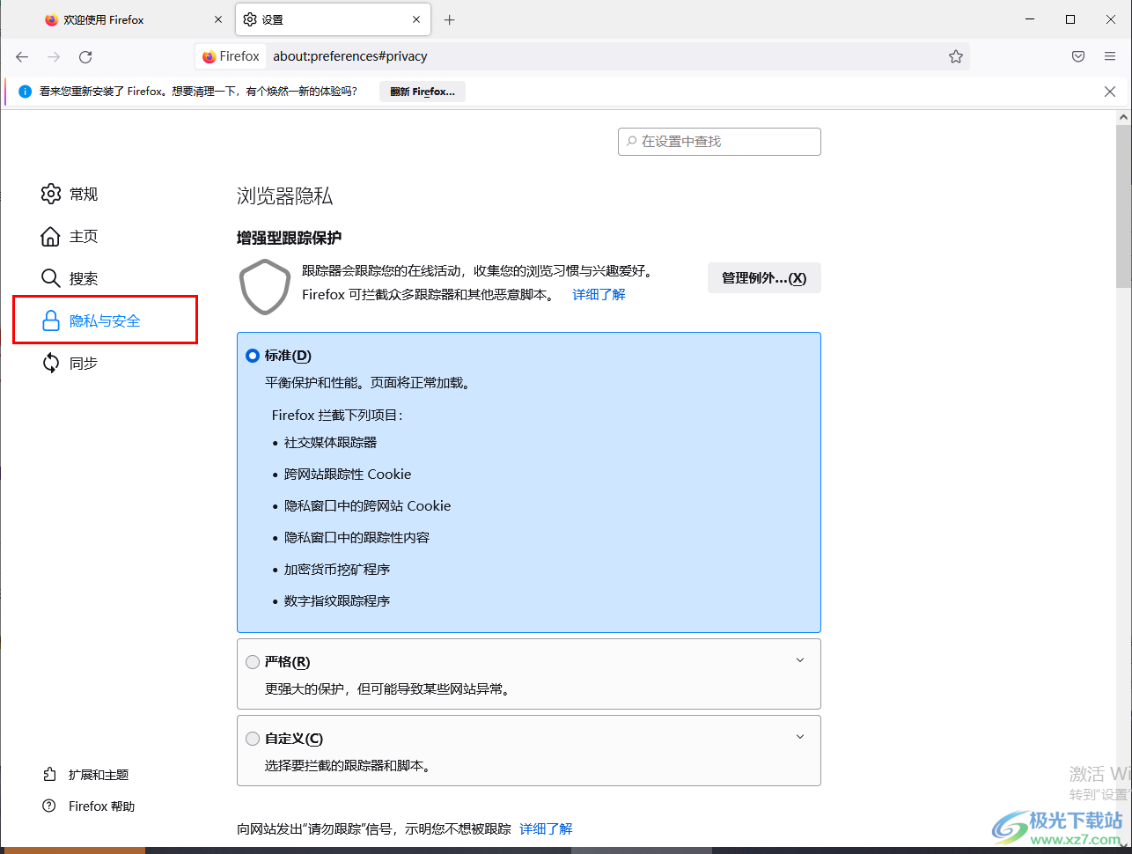Click the 管理例外...(X) button
Image resolution: width=1132 pixels, height=854 pixels.
click(764, 277)
